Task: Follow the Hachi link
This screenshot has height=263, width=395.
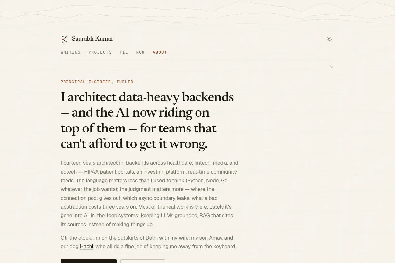Action: pos(87,247)
